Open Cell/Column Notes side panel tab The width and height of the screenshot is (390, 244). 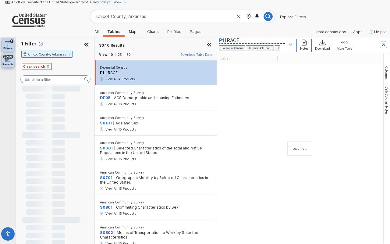pyautogui.click(x=386, y=100)
